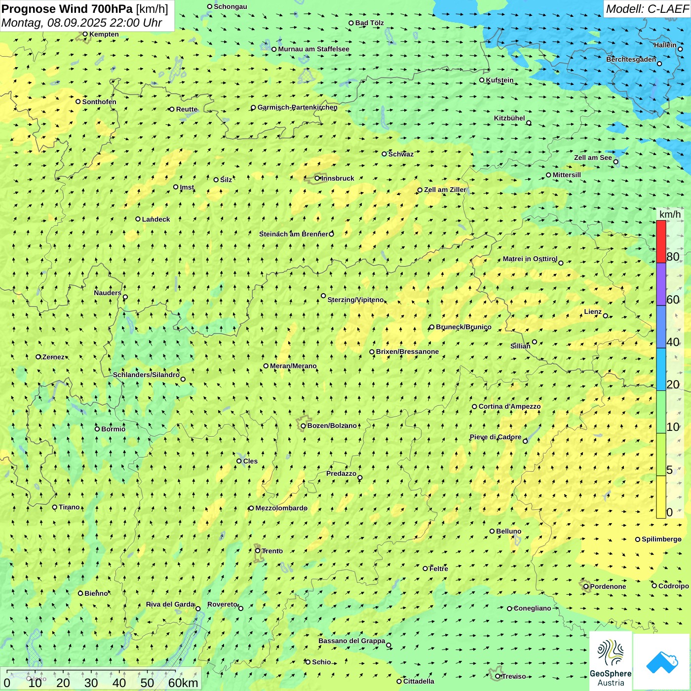691x691 pixels.
Task: Click the 'Sillian' label
Action: click(x=520, y=346)
